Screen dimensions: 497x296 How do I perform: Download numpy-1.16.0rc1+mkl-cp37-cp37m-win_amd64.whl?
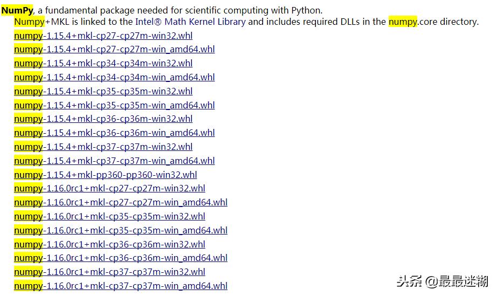click(121, 286)
